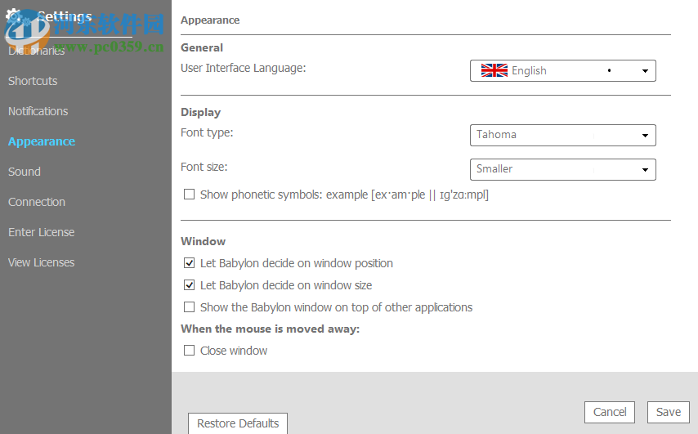
Task: Save the appearance settings
Action: (x=668, y=412)
